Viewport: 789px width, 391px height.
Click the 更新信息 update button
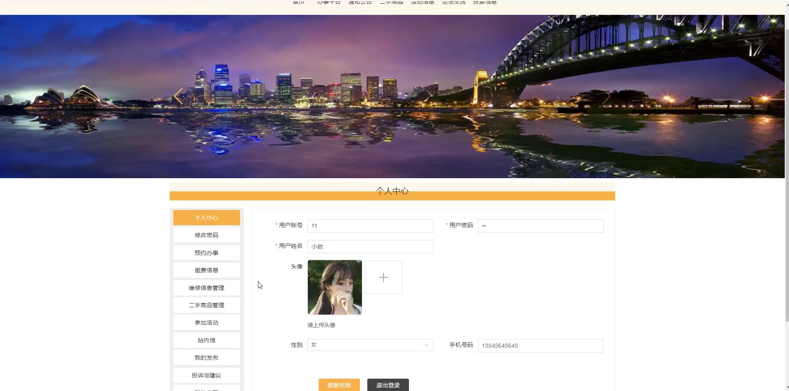(339, 385)
